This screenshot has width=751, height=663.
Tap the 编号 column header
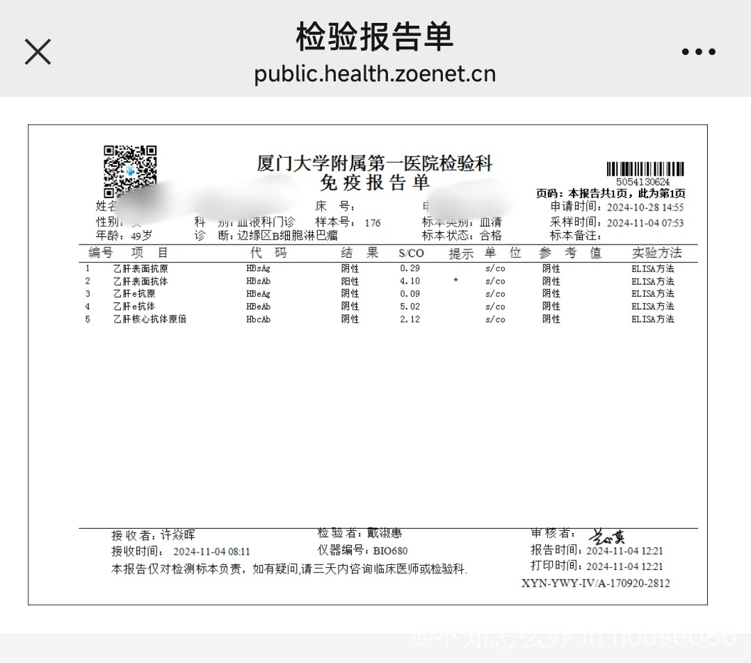tap(101, 253)
